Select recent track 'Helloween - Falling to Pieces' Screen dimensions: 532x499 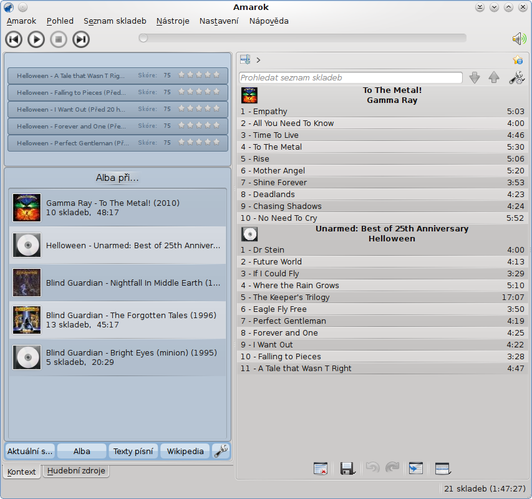118,92
